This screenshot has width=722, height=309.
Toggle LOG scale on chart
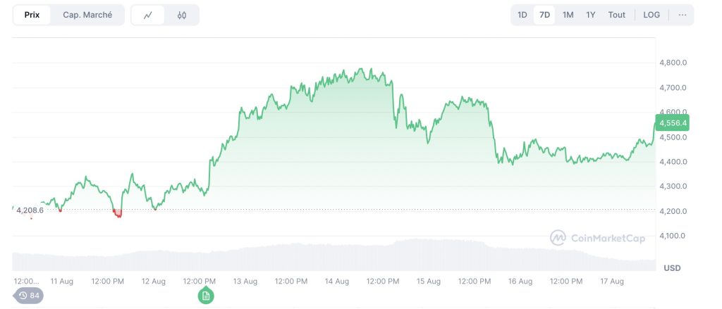pos(651,15)
